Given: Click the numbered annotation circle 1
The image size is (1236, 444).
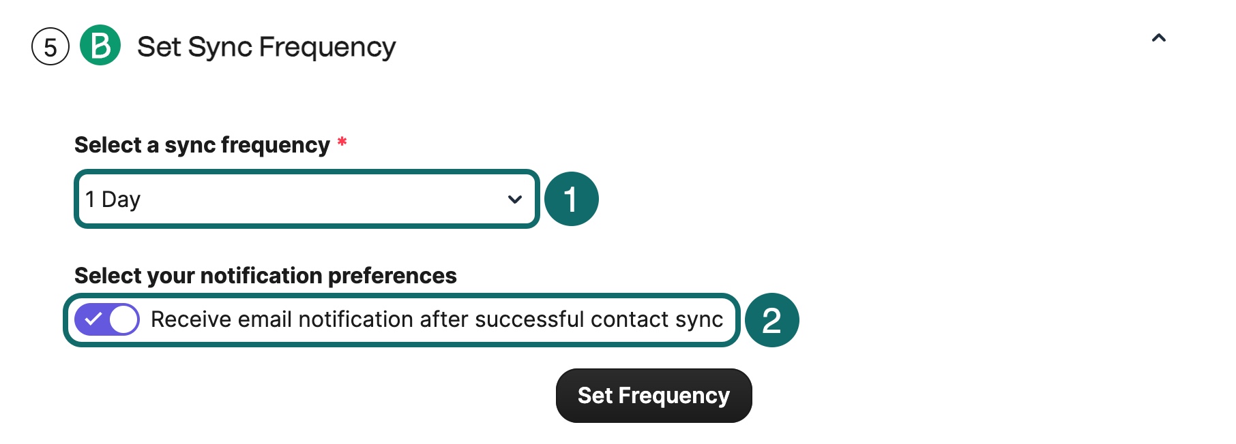Looking at the screenshot, I should point(572,199).
